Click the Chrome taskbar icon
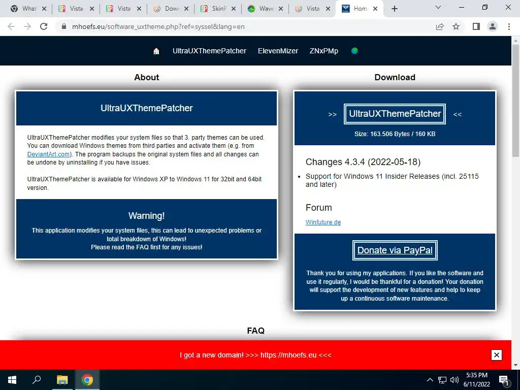Image resolution: width=520 pixels, height=390 pixels. click(x=87, y=380)
